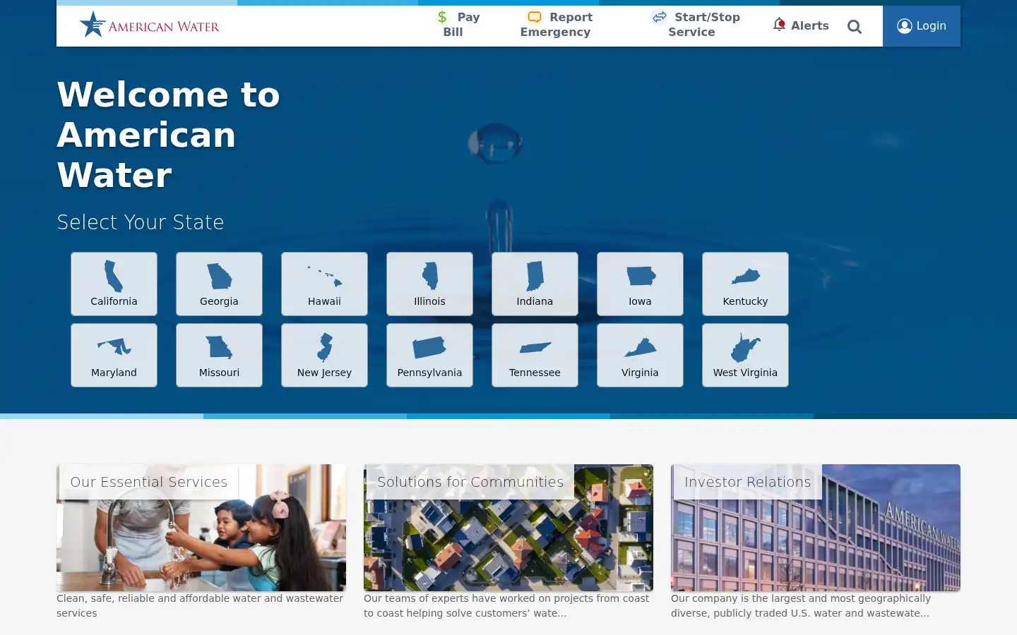This screenshot has height=635, width=1017.
Task: Select the Tennessee state shape icon
Action: coord(535,347)
